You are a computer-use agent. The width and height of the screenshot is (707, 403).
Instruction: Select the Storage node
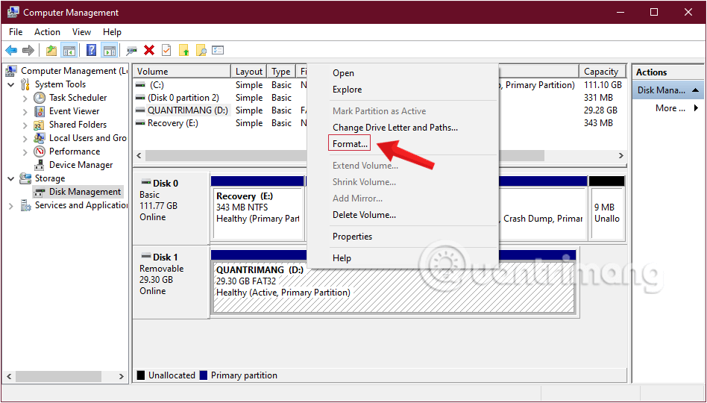50,178
